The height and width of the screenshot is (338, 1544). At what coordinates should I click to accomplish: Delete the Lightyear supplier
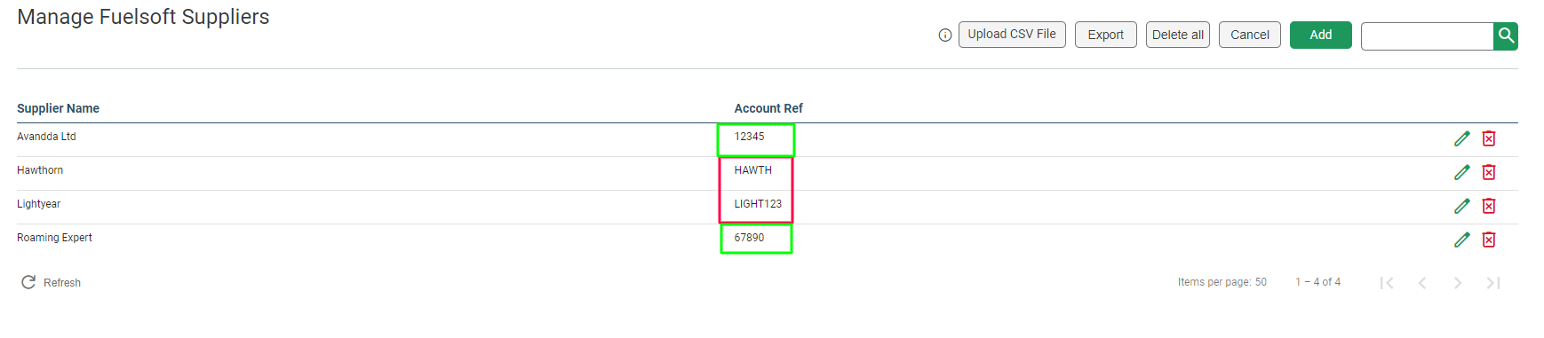click(x=1489, y=206)
